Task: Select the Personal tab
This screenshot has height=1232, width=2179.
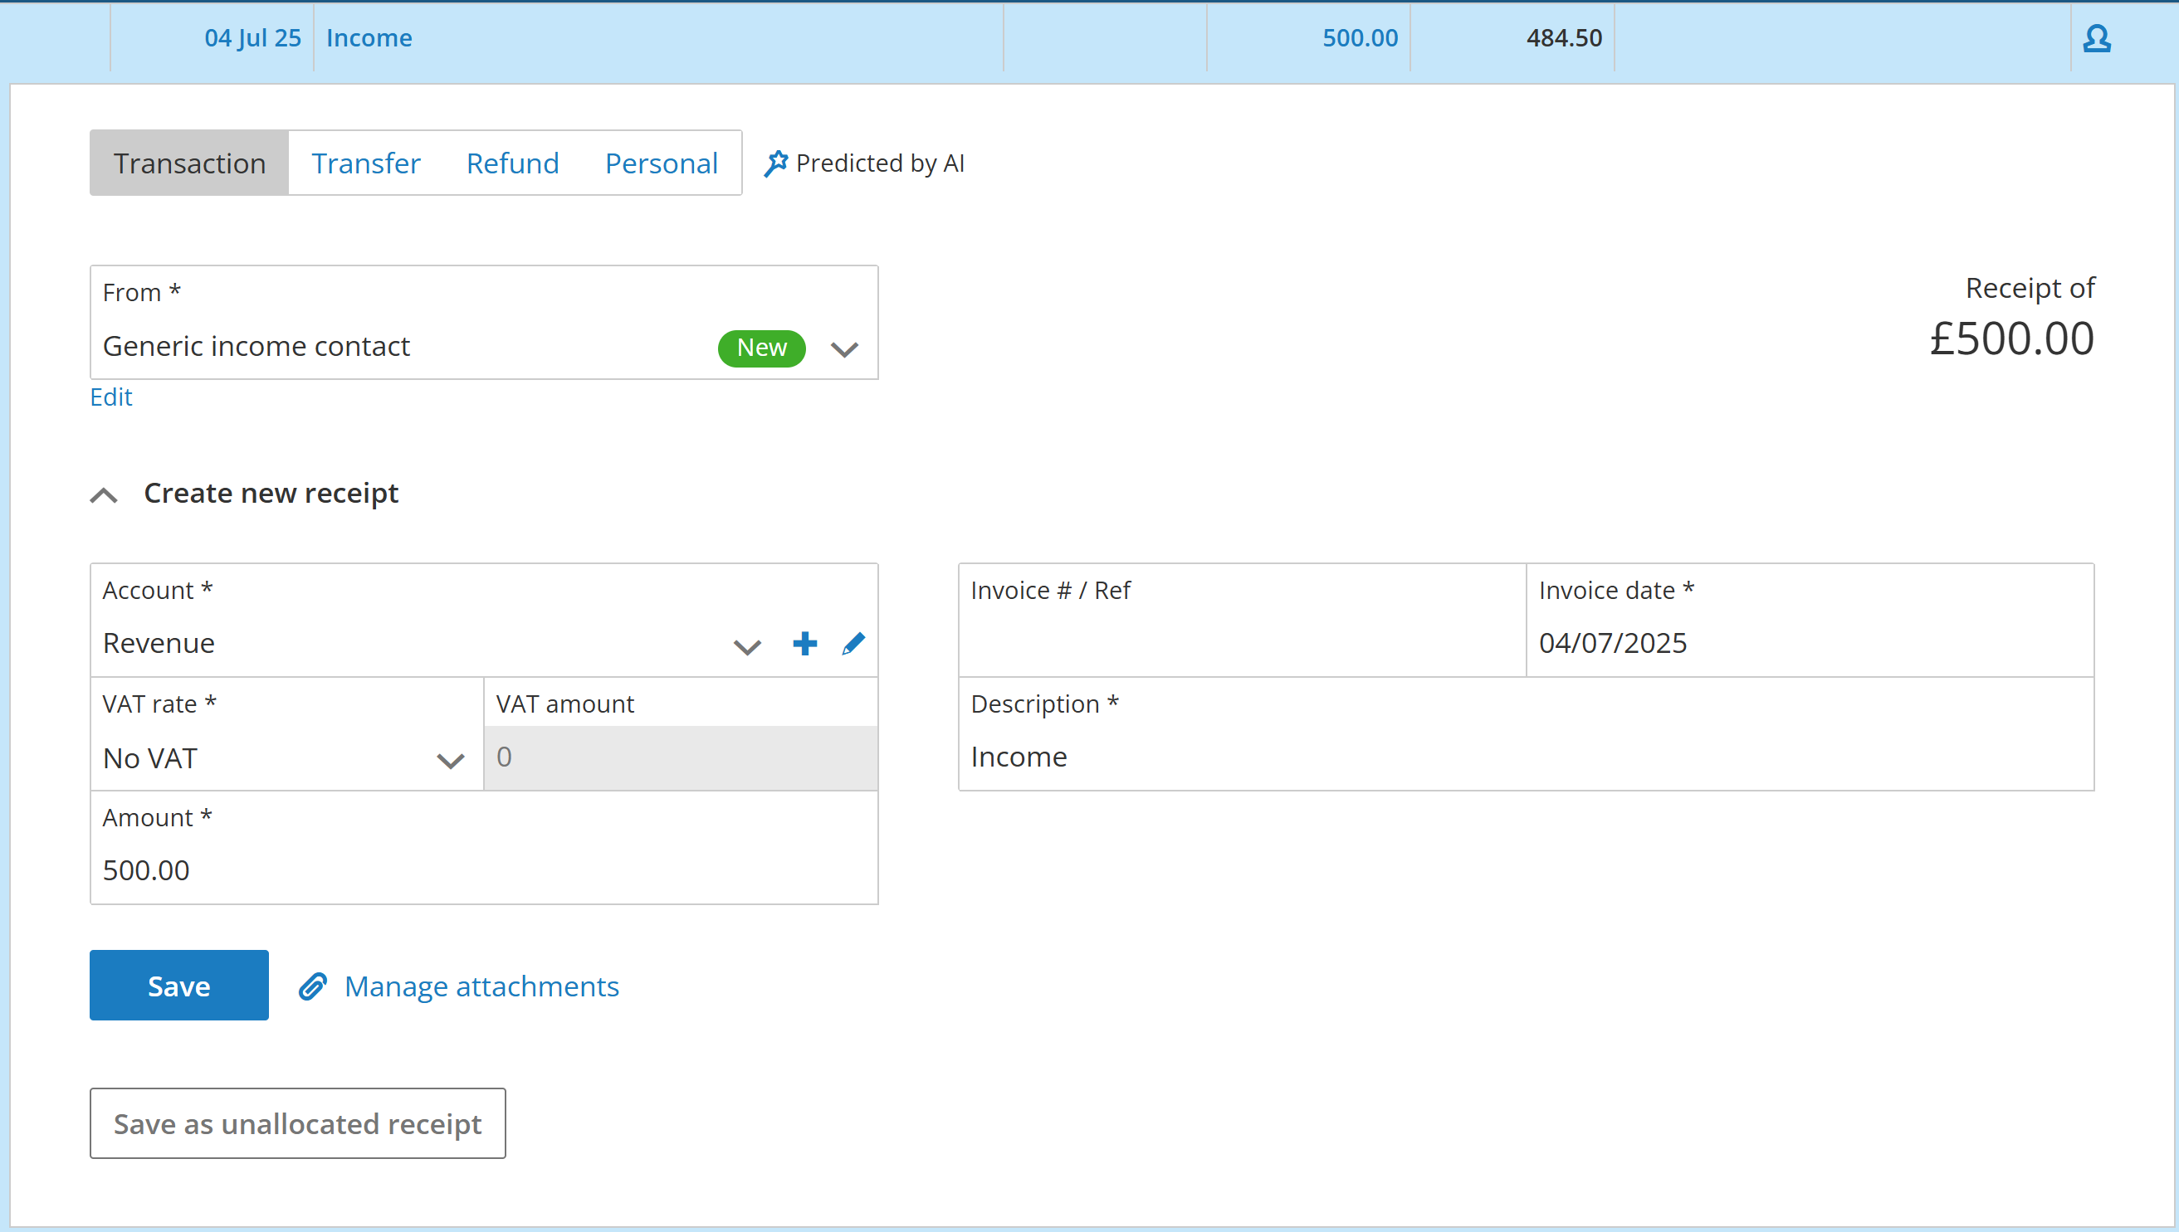Action: [661, 163]
